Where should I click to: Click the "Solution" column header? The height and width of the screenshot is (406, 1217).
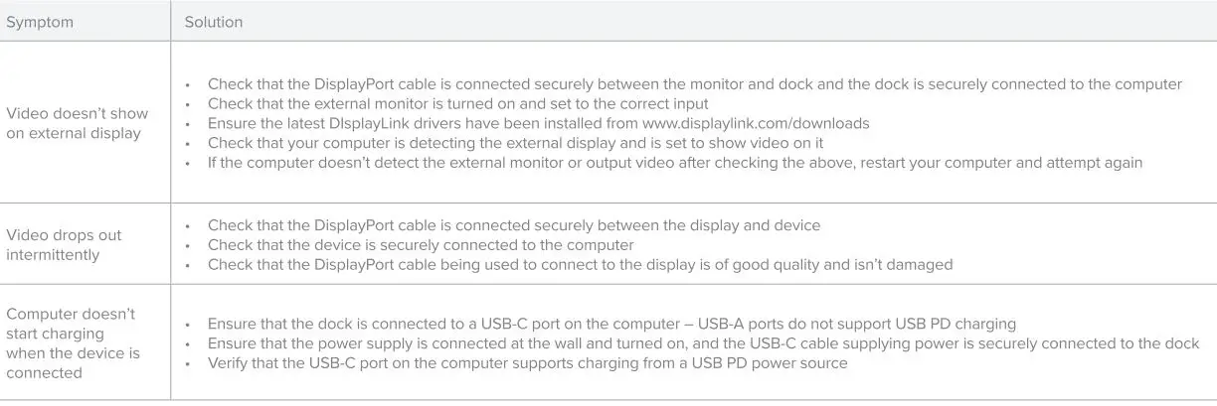point(214,22)
